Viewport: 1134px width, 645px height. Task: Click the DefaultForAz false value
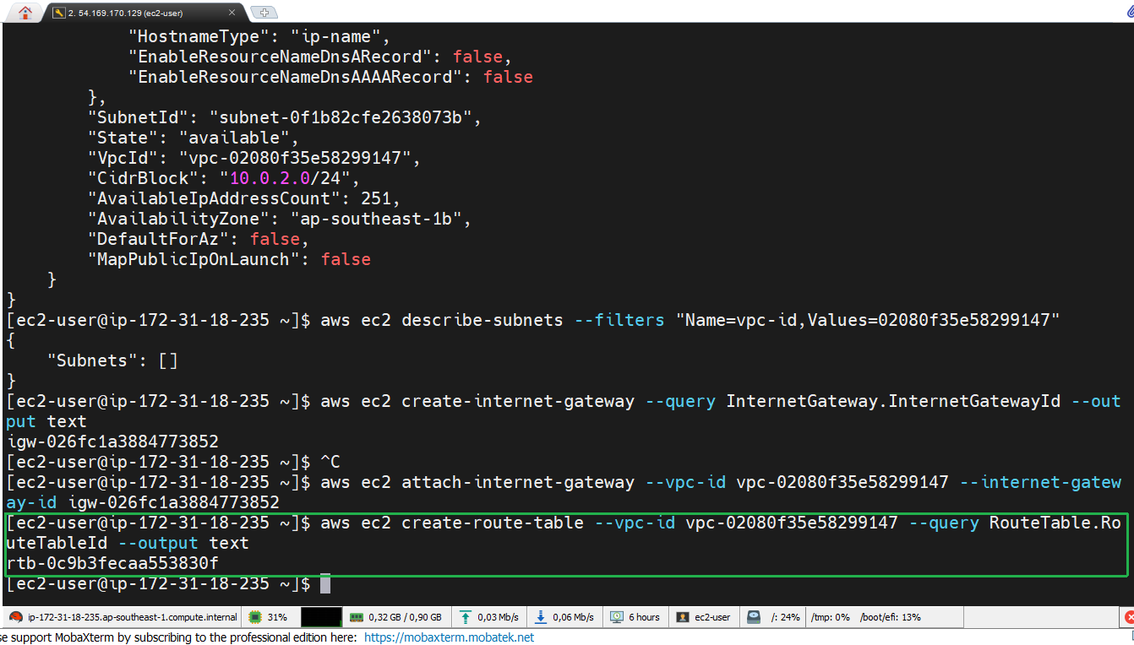coord(275,239)
